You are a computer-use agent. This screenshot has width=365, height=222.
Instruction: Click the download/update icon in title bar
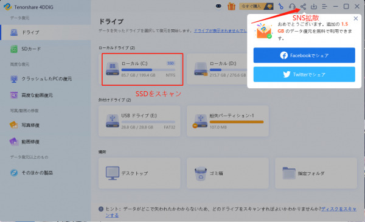tap(314, 6)
